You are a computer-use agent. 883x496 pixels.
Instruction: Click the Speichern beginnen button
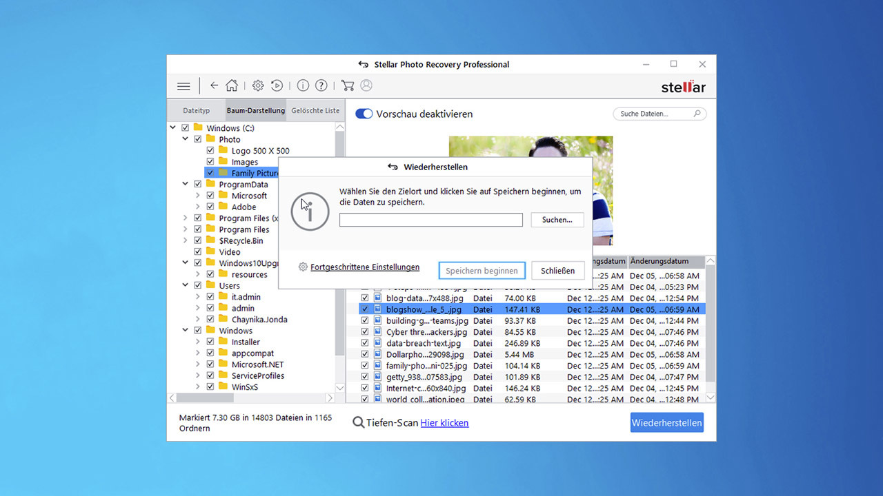pyautogui.click(x=482, y=271)
